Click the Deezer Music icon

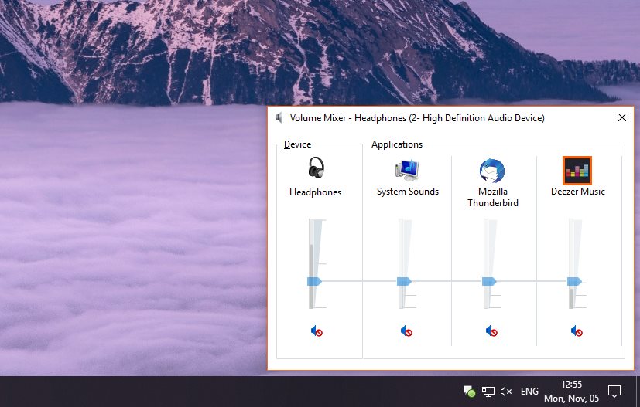point(577,171)
